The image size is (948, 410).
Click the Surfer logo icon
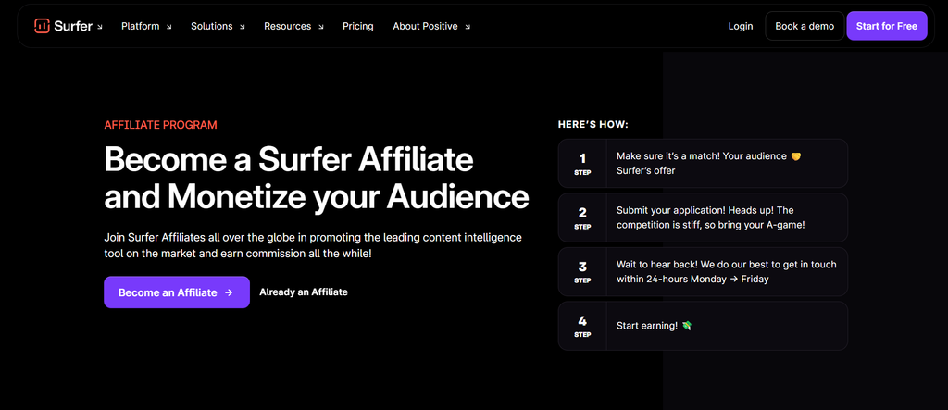point(42,26)
